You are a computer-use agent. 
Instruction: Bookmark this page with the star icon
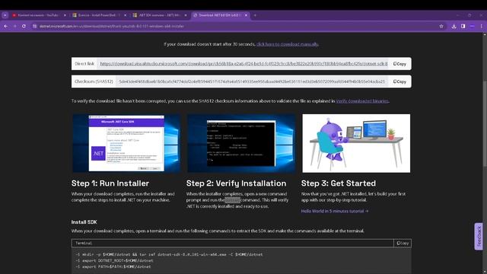pyautogui.click(x=441, y=27)
